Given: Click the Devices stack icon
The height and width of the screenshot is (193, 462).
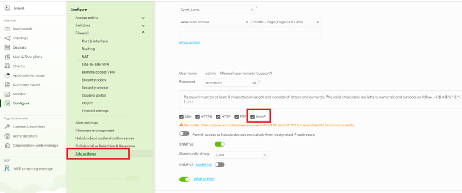Looking at the screenshot, I should (7, 47).
